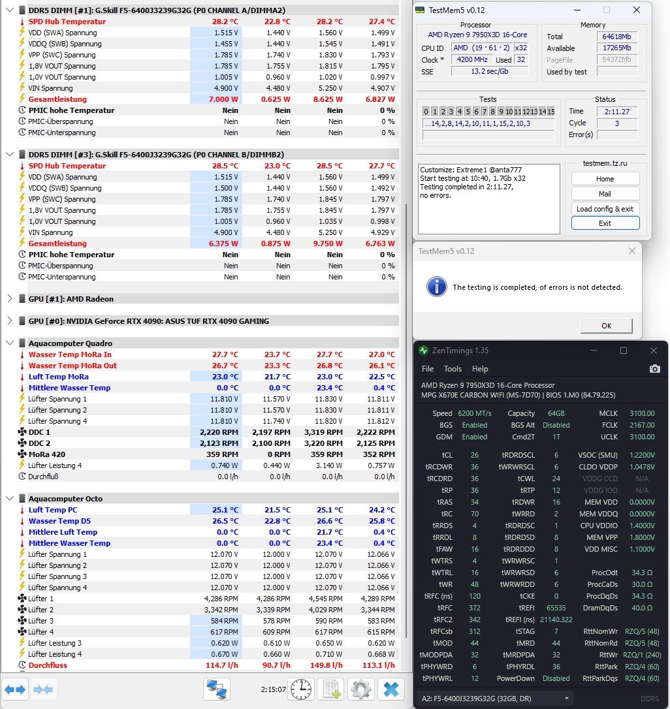This screenshot has width=670, height=709.
Task: Click Load config & exit button
Action: 605,209
